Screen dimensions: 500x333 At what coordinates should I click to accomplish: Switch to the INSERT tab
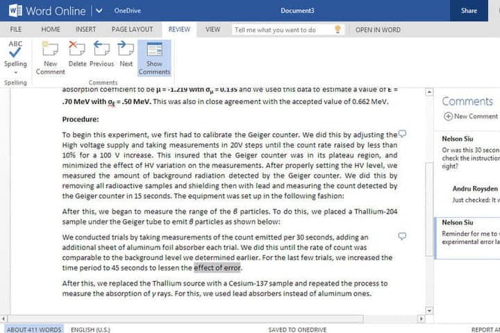click(x=85, y=30)
